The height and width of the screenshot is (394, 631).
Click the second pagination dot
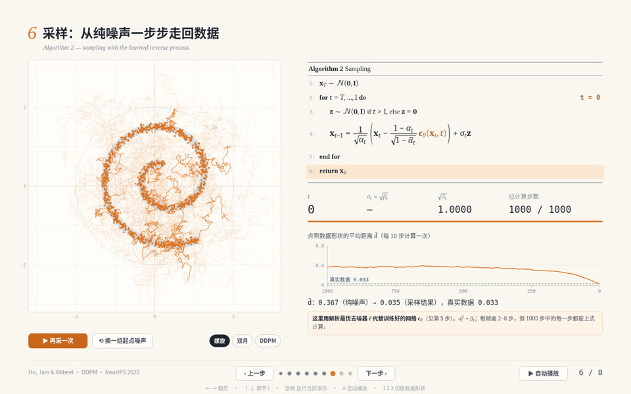point(289,374)
